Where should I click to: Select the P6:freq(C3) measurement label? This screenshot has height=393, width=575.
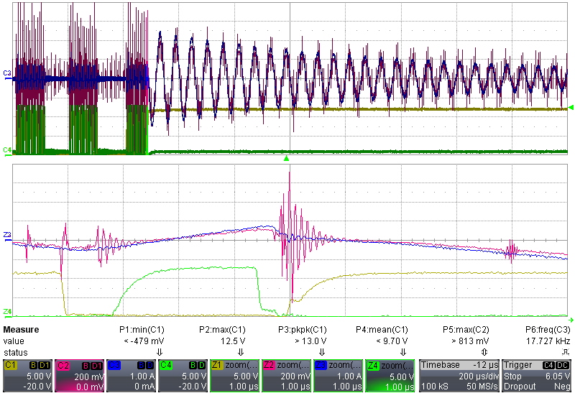[548, 330]
